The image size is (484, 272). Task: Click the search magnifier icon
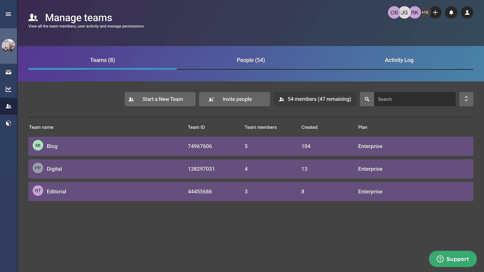point(367,99)
